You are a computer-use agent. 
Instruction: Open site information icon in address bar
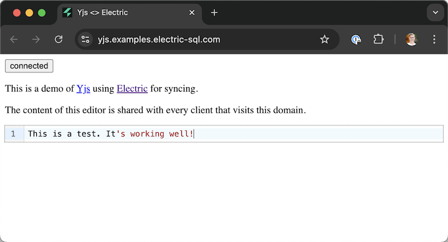pos(85,39)
